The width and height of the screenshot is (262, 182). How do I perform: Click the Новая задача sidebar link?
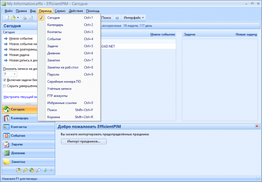17,55
